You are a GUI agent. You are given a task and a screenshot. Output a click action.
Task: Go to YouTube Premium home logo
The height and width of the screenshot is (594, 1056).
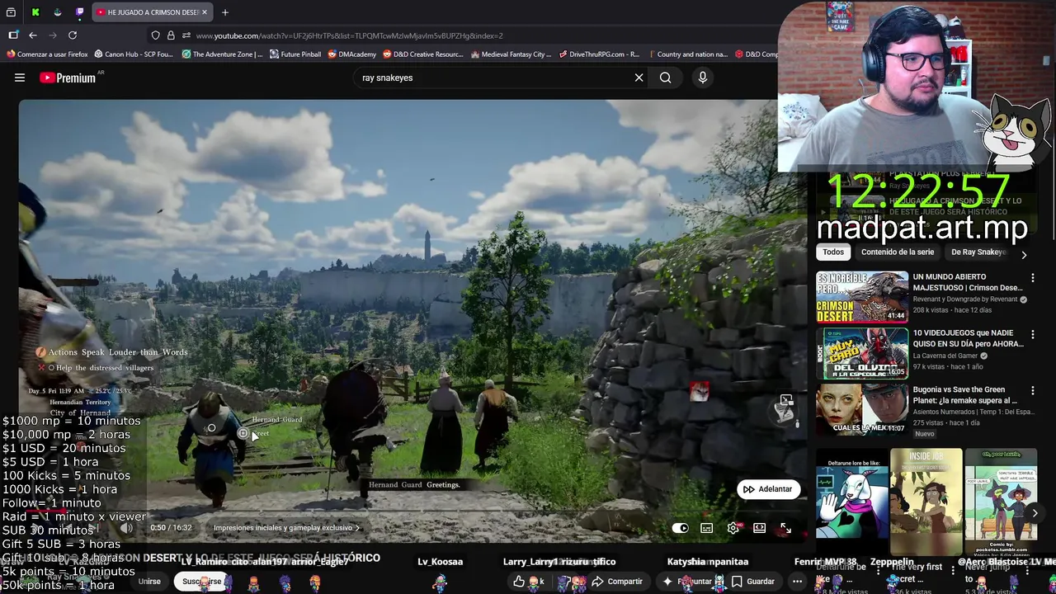point(68,78)
